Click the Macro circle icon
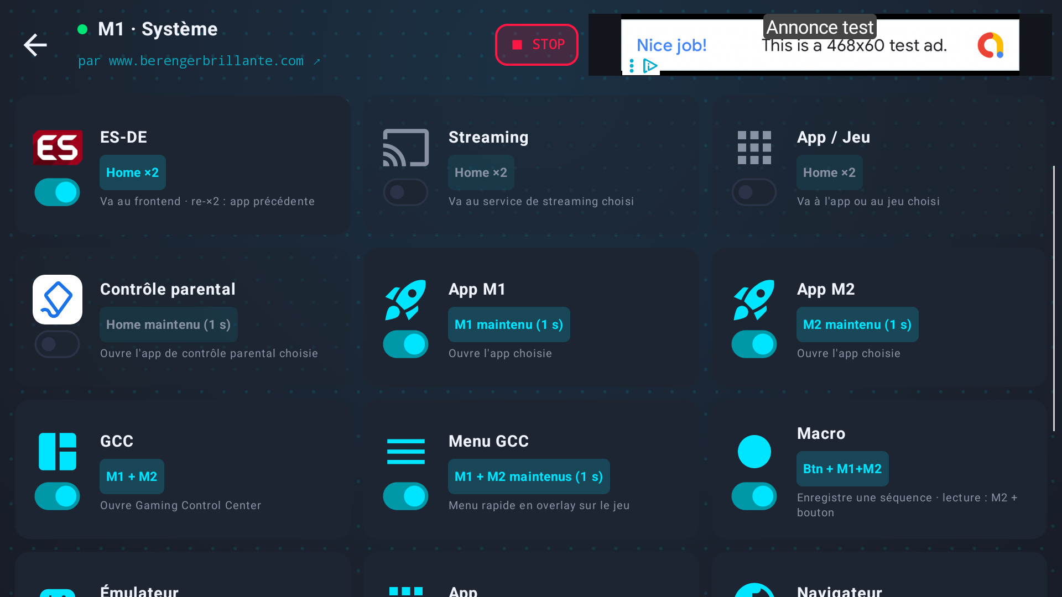The image size is (1062, 597). (x=754, y=452)
